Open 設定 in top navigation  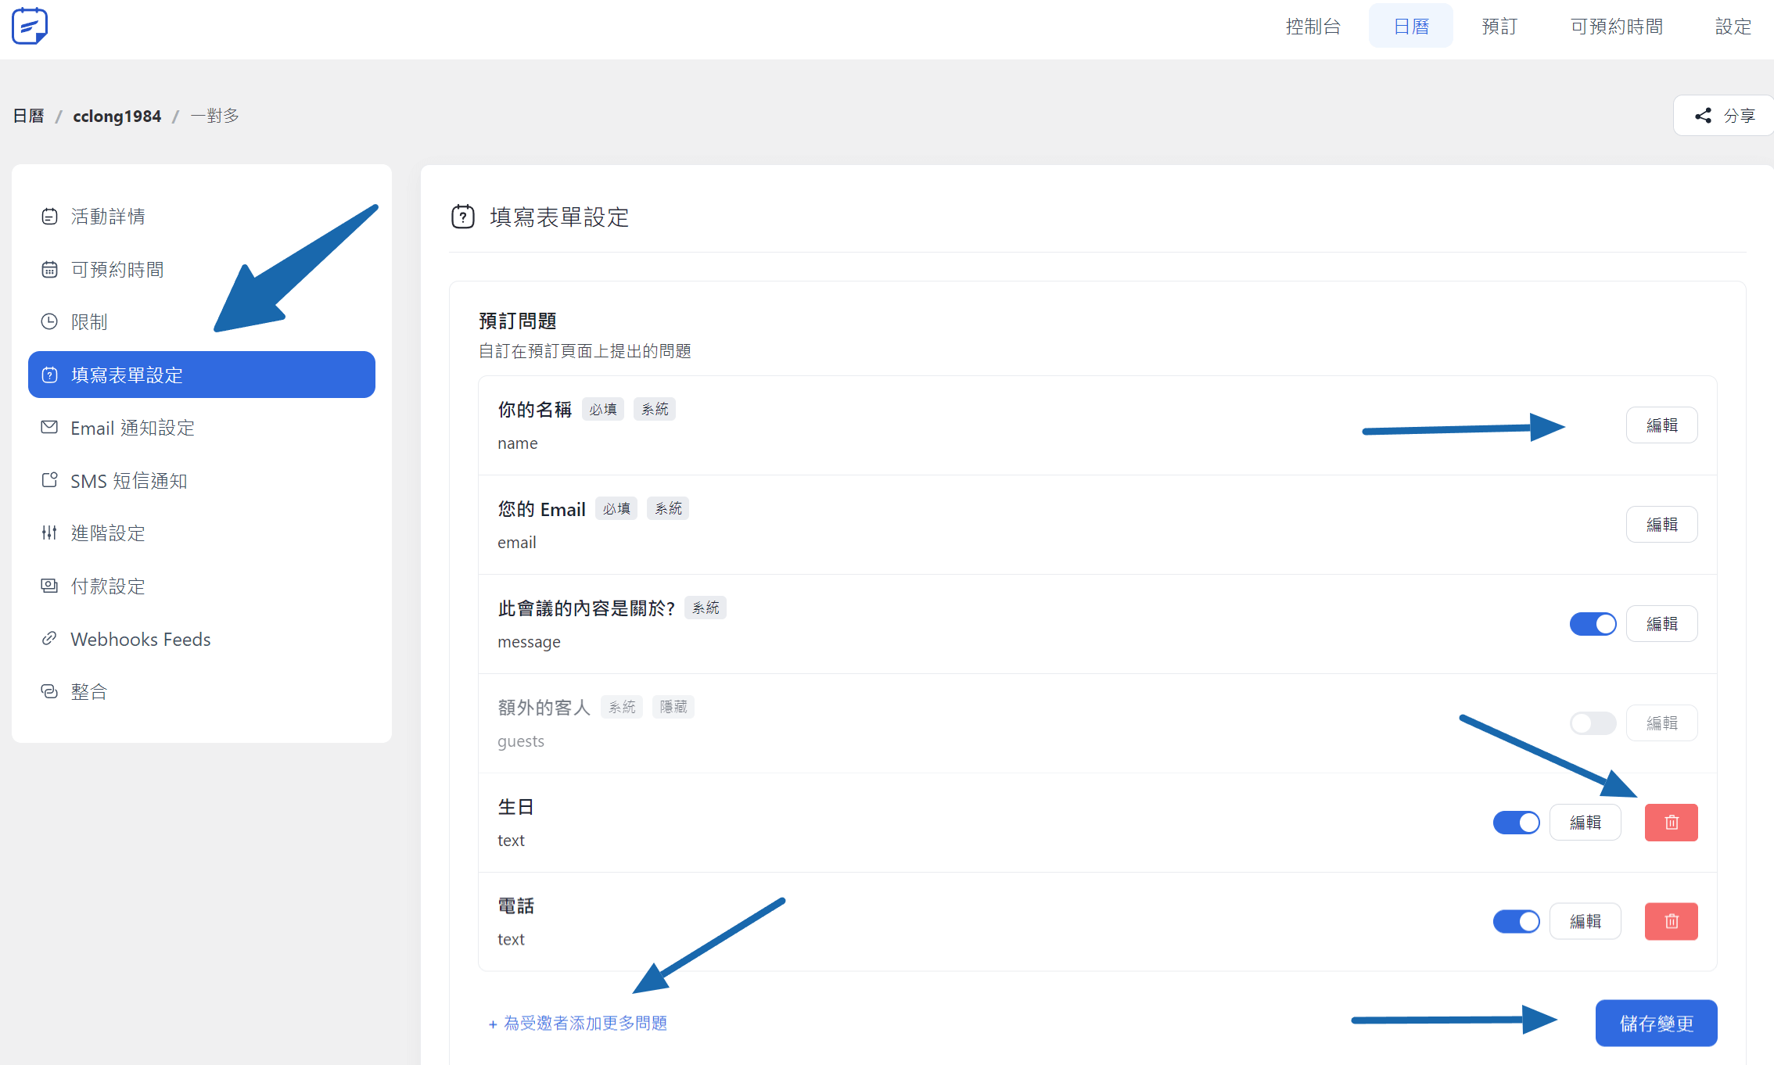(1733, 27)
